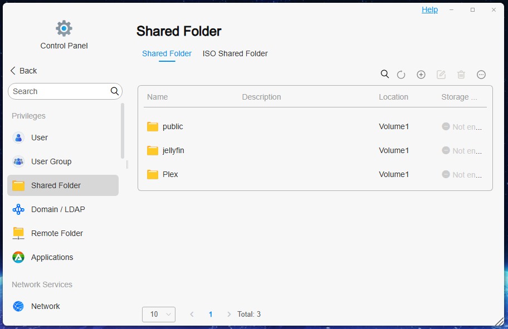Open the Network section
Viewport: 508px width, 329px height.
(63, 306)
